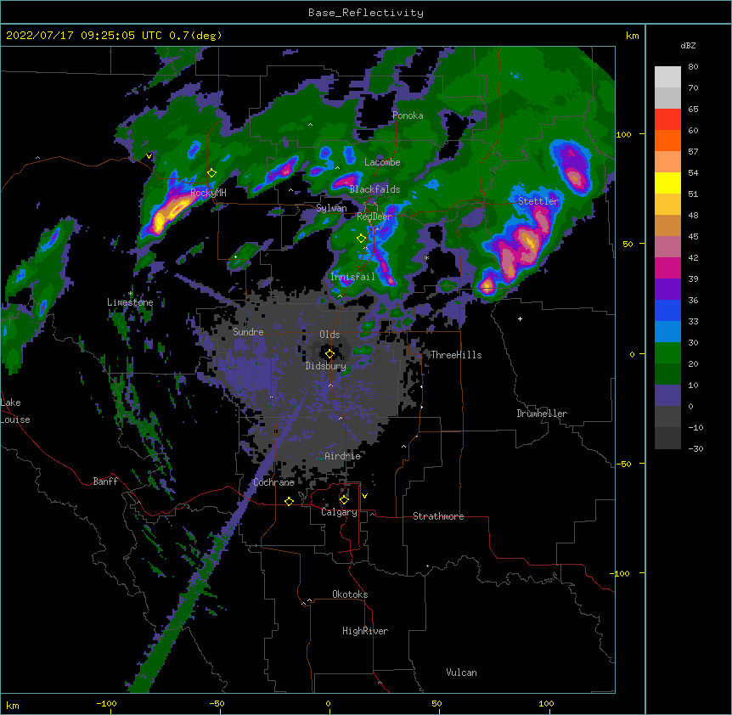Select the 50 tick on horizontal km axis
The width and height of the screenshot is (732, 715).
pos(436,704)
